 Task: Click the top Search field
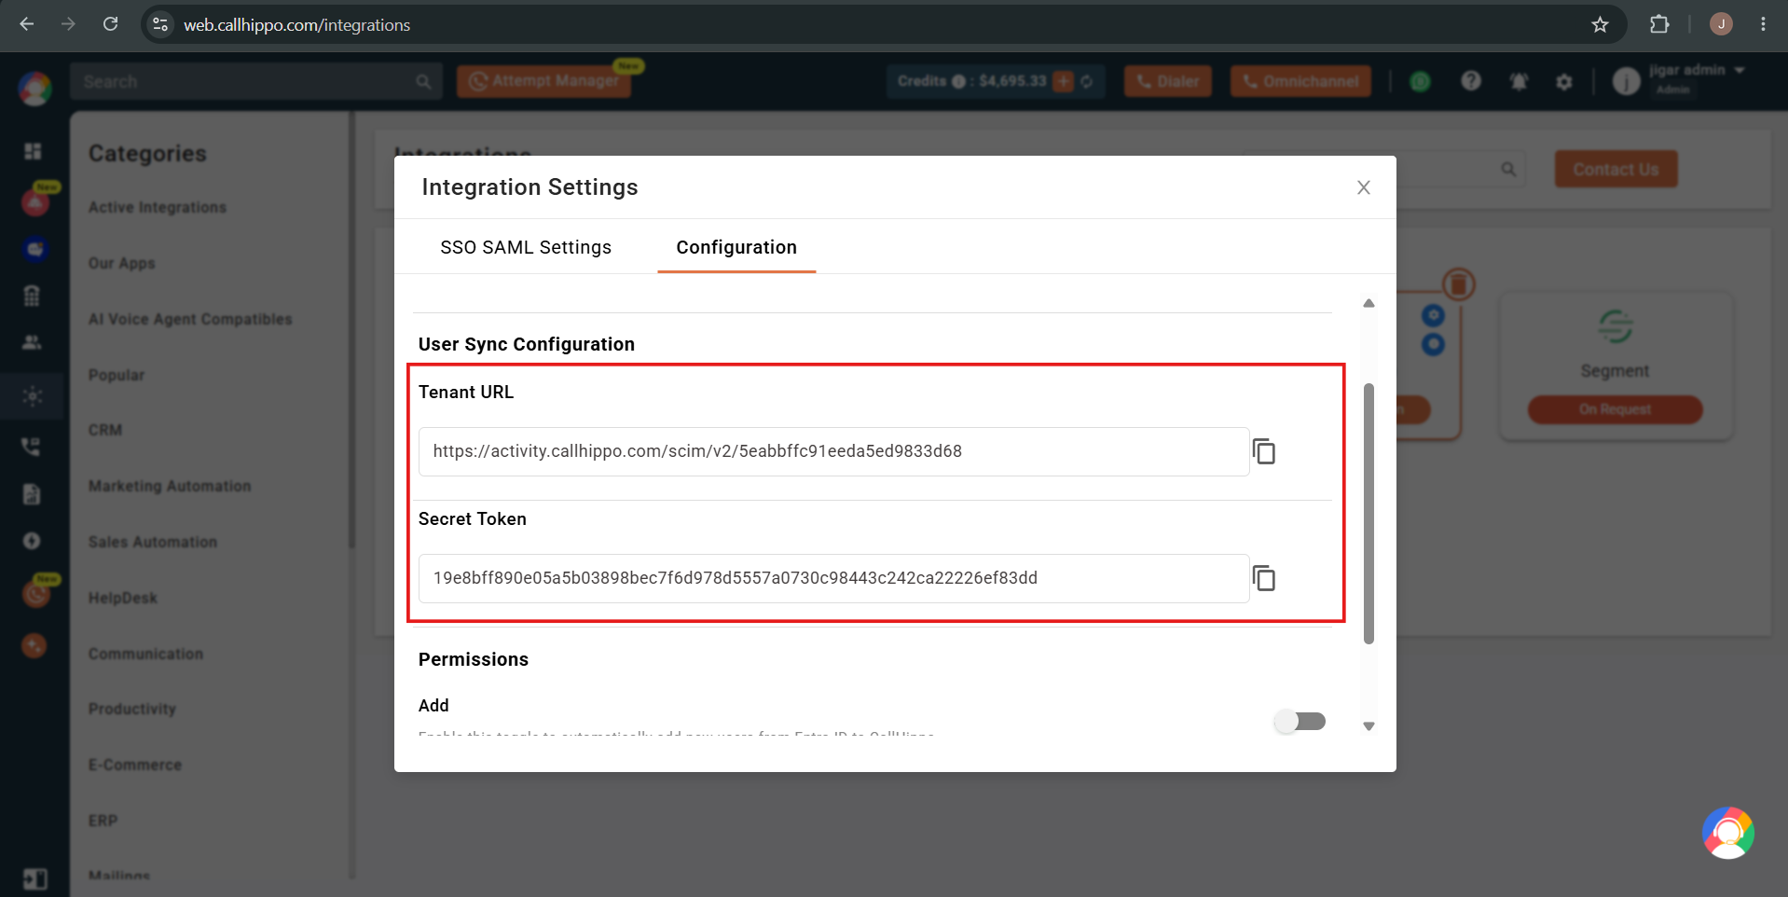pyautogui.click(x=255, y=81)
